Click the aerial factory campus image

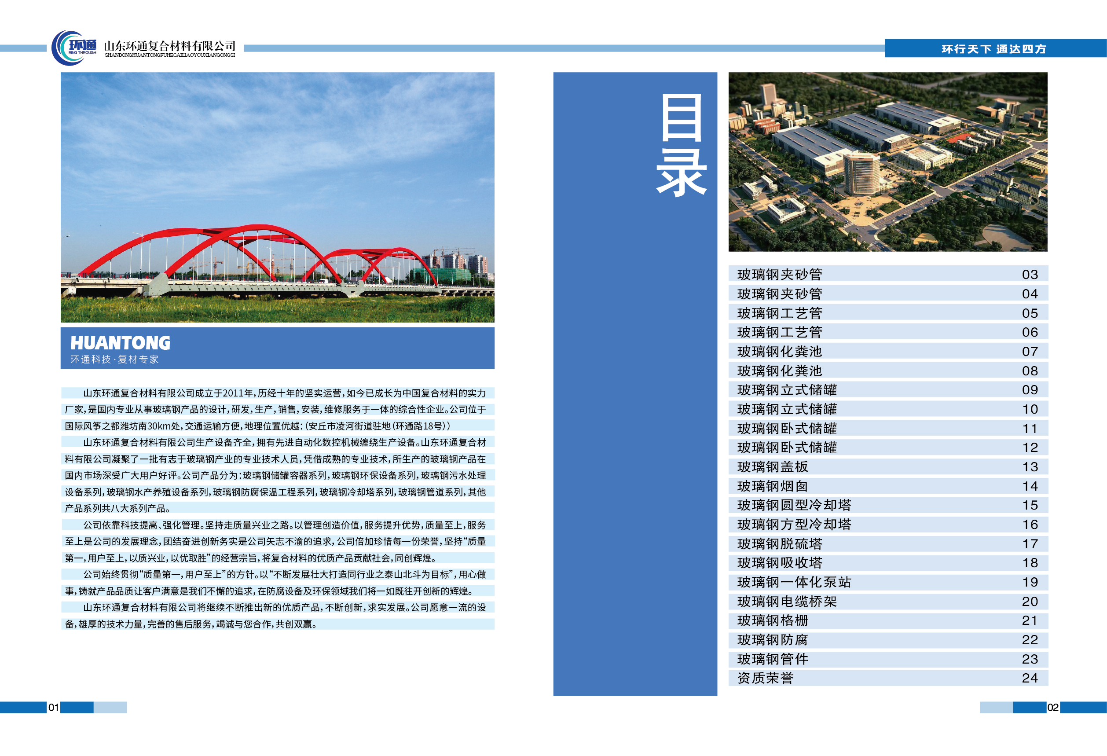[x=887, y=162]
